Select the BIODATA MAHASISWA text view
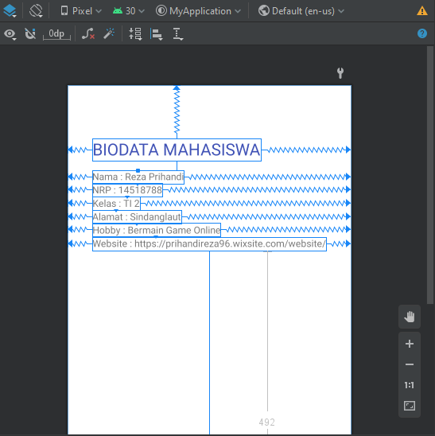The image size is (435, 436). 177,150
